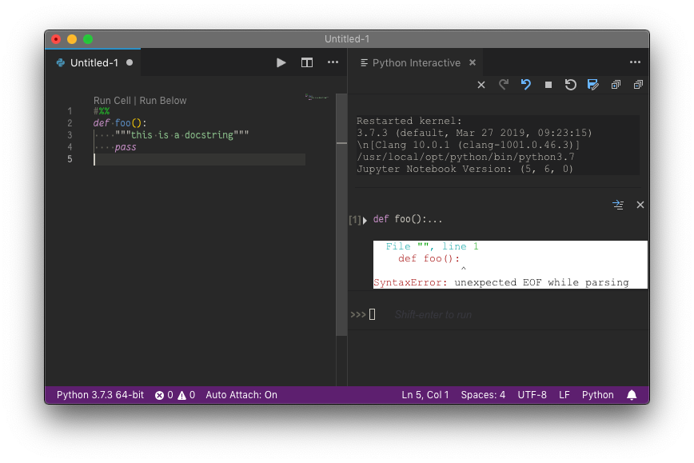Restart the Jupyter kernel
Screen dimensions: 694x463
[x=570, y=84]
